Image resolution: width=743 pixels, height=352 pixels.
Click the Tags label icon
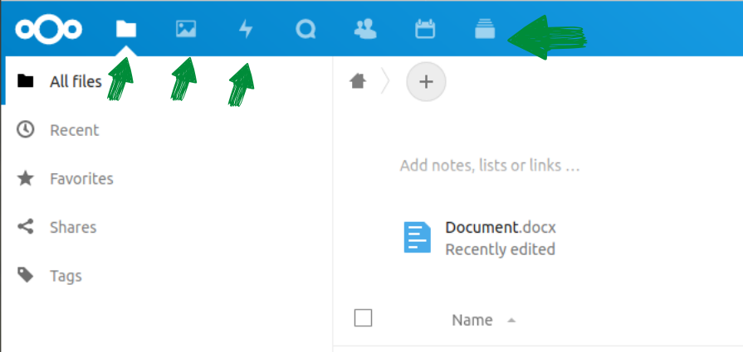pyautogui.click(x=25, y=275)
